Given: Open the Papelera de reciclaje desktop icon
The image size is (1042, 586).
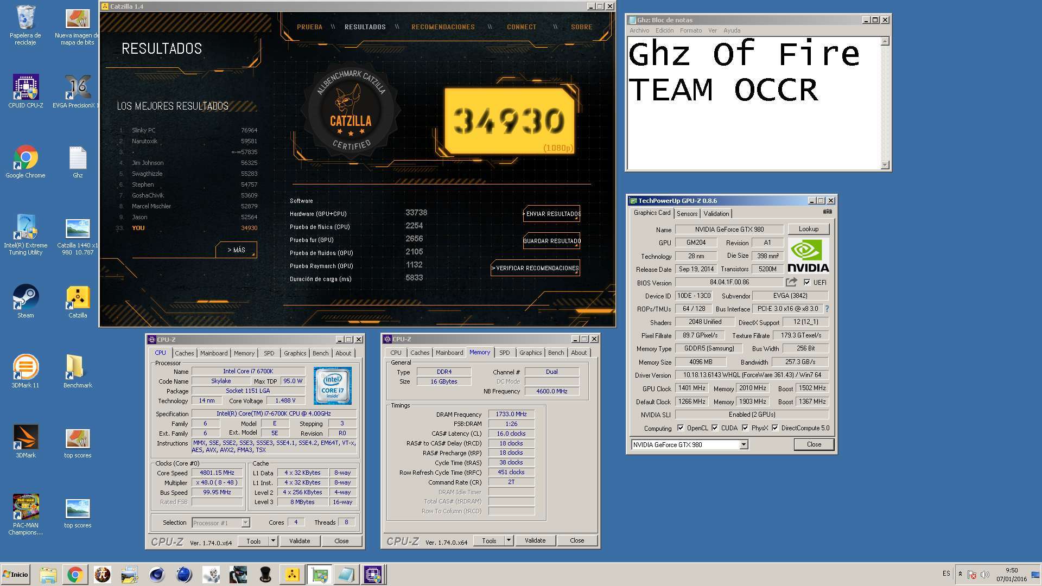Looking at the screenshot, I should (25, 24).
